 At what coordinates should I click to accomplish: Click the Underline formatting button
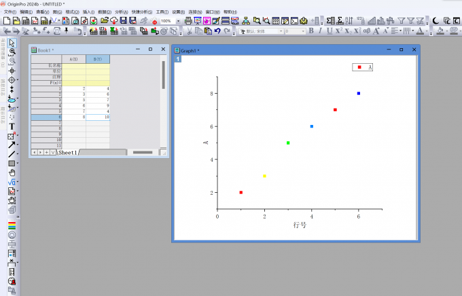[330, 31]
